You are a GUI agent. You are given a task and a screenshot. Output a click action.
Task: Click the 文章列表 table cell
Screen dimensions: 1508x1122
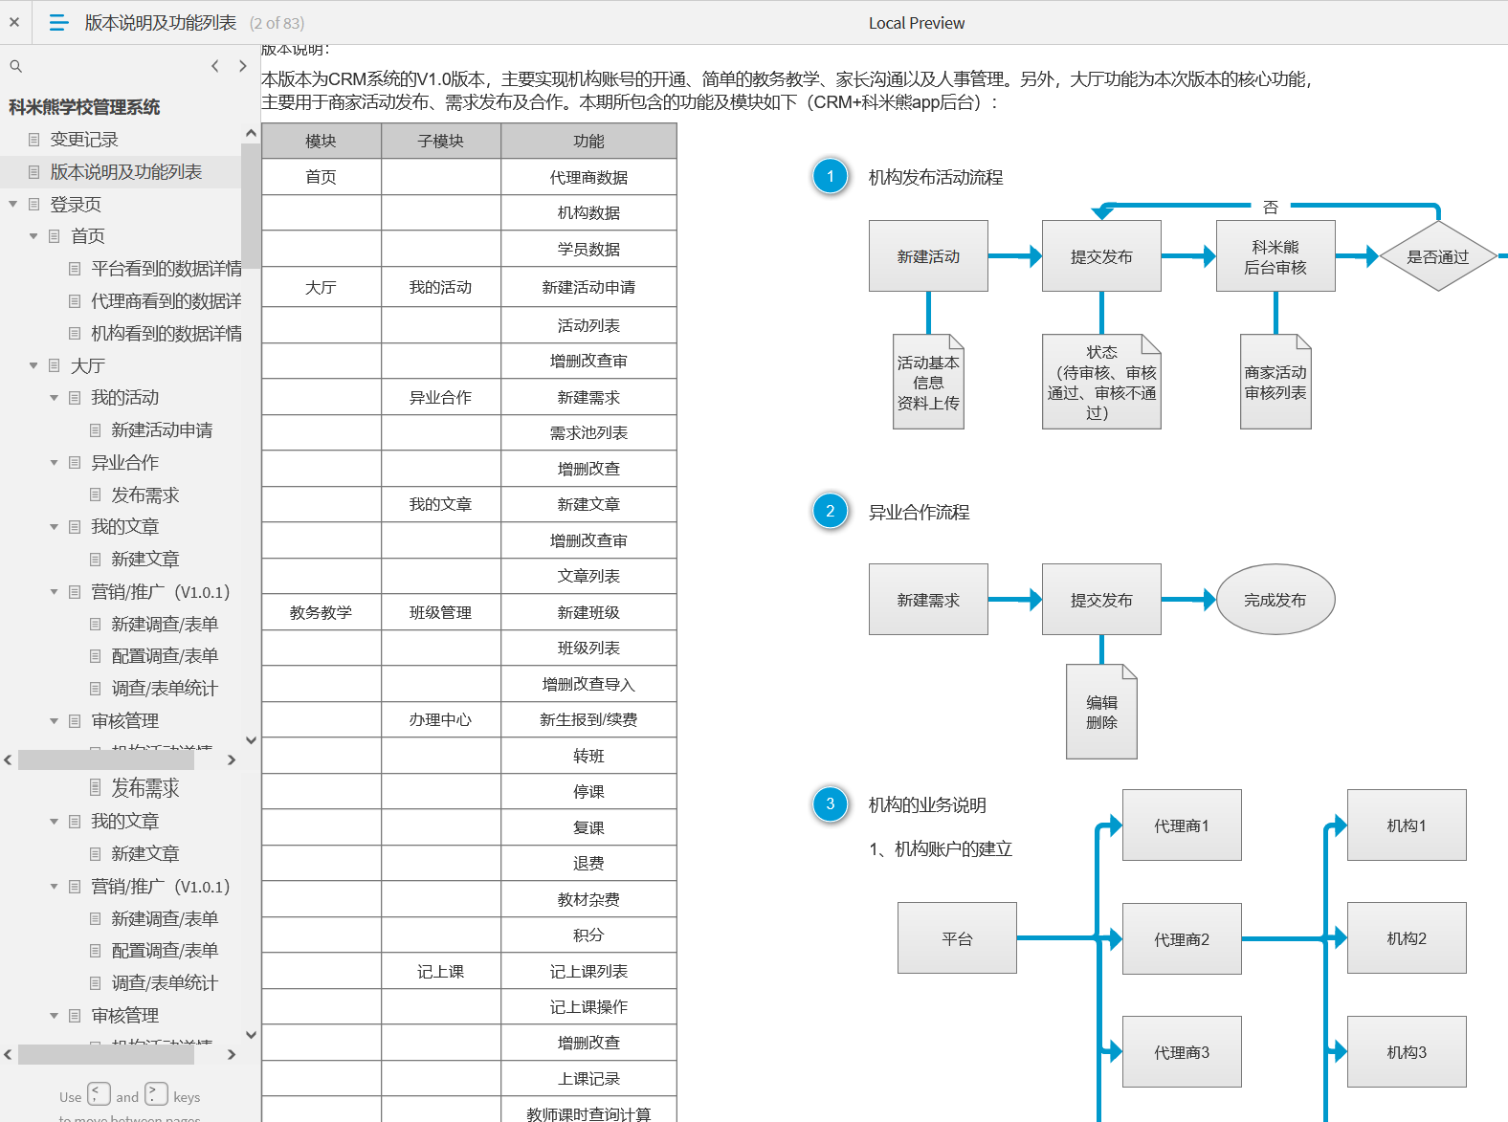588,576
